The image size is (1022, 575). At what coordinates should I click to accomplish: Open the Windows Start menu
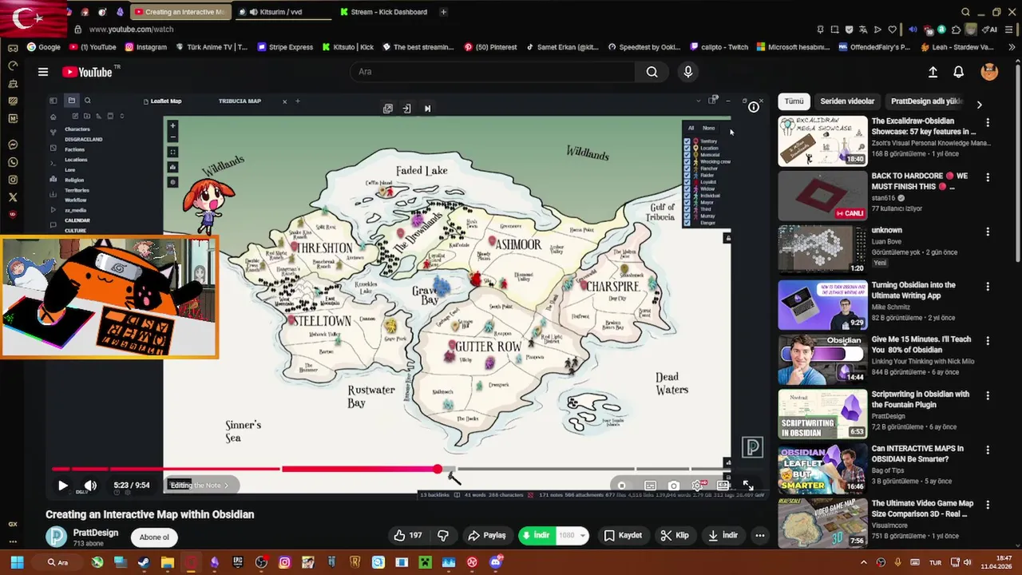coord(17,562)
